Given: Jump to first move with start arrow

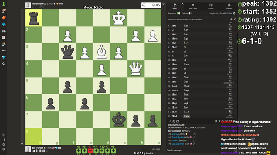Looking at the screenshot, I should click(216, 121).
